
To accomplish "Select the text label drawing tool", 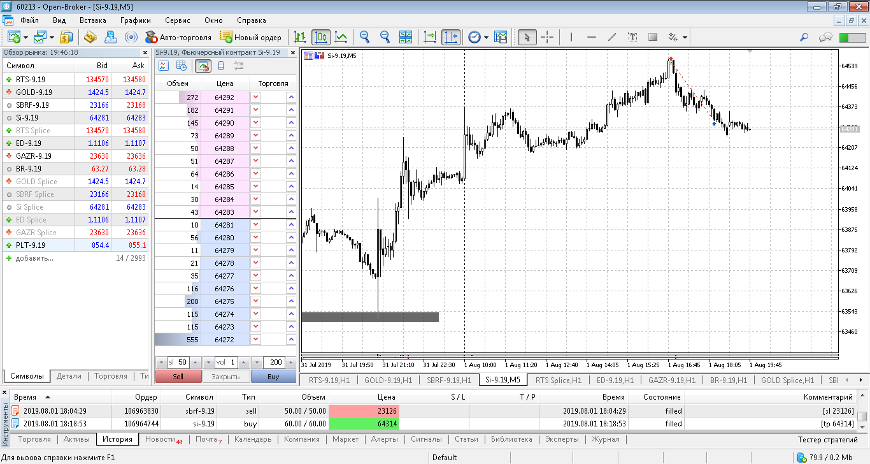I will 632,37.
